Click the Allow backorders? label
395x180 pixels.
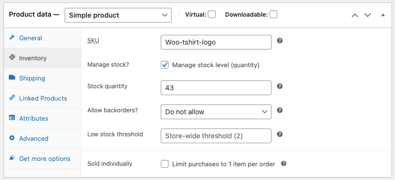[113, 110]
